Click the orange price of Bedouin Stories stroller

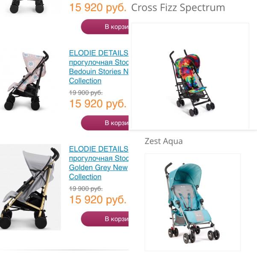point(97,104)
